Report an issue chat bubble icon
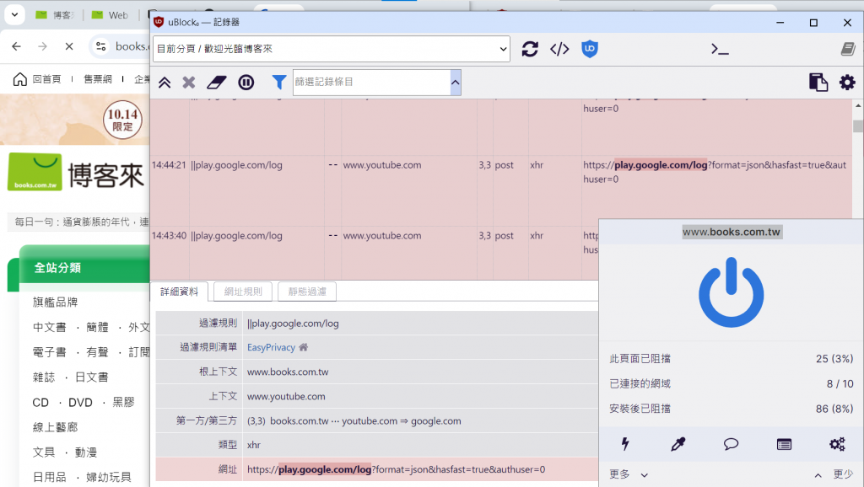The image size is (864, 487). [x=731, y=444]
